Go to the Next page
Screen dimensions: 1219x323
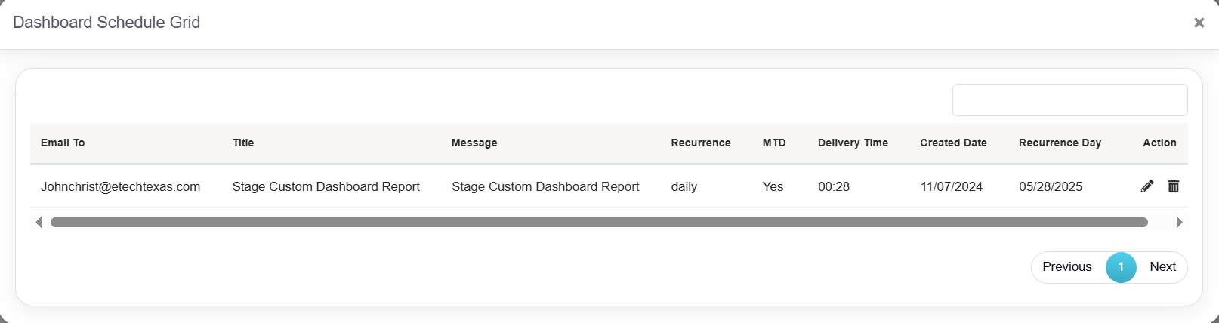pyautogui.click(x=1162, y=267)
